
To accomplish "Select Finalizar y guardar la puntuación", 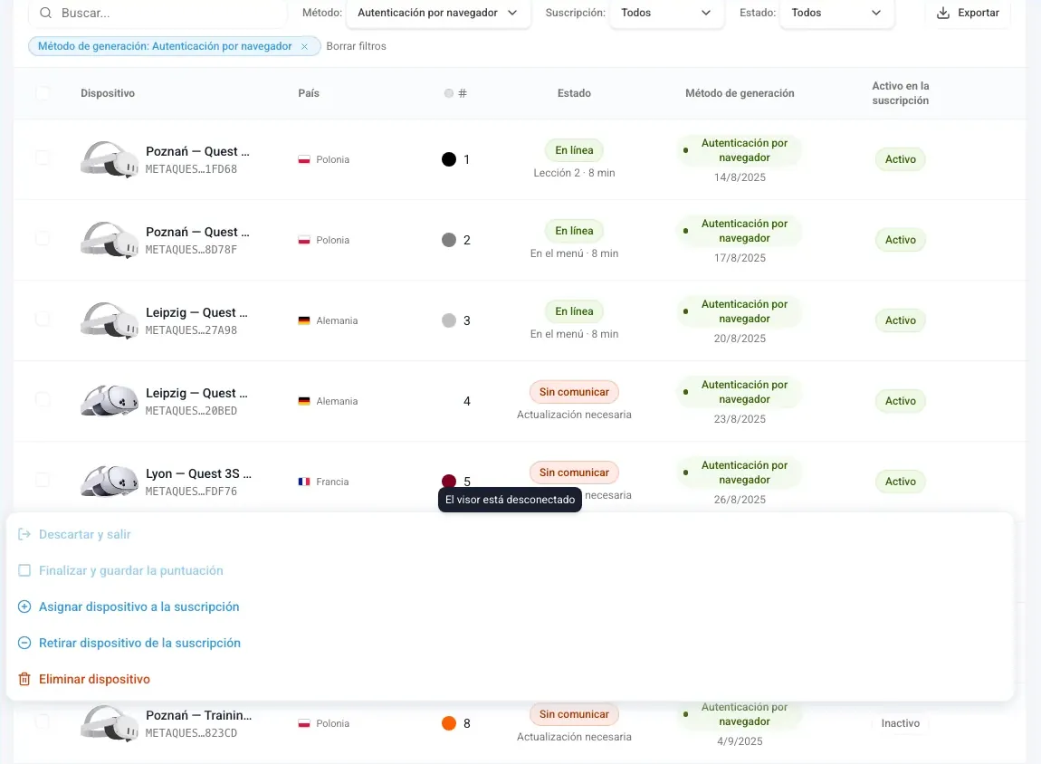I will click(130, 571).
